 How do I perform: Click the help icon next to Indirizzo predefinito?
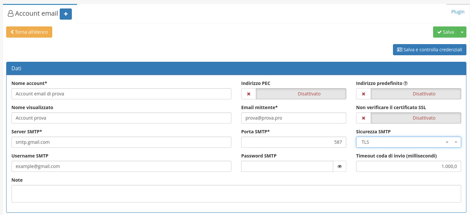pyautogui.click(x=405, y=83)
